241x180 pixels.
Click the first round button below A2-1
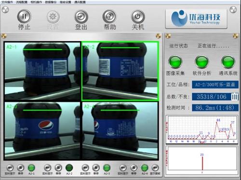[x=10, y=168]
